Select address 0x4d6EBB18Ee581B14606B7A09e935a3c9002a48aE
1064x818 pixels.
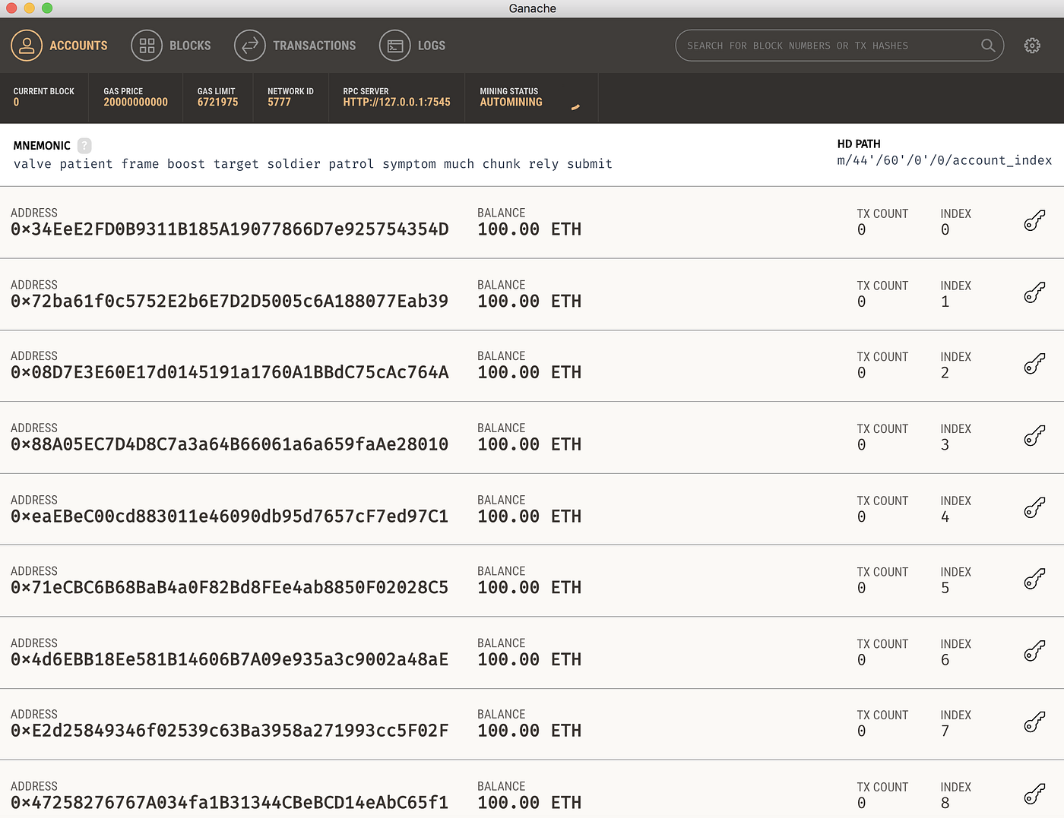pos(230,660)
